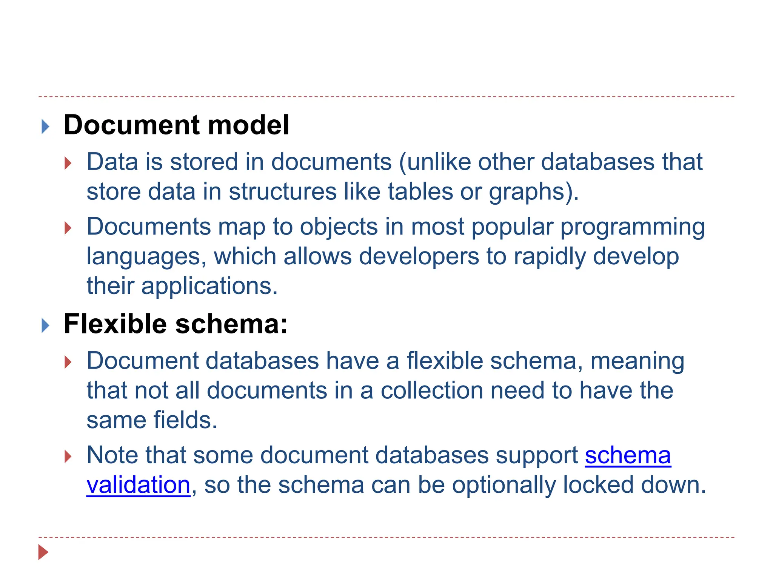Viewport: 773px width, 580px height.
Task: Select the "Document model" heading
Action: [x=176, y=125]
